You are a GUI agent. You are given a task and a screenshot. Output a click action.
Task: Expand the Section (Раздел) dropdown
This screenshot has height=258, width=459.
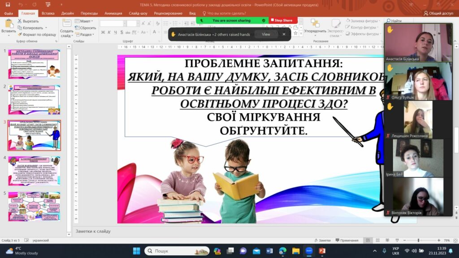(85, 34)
